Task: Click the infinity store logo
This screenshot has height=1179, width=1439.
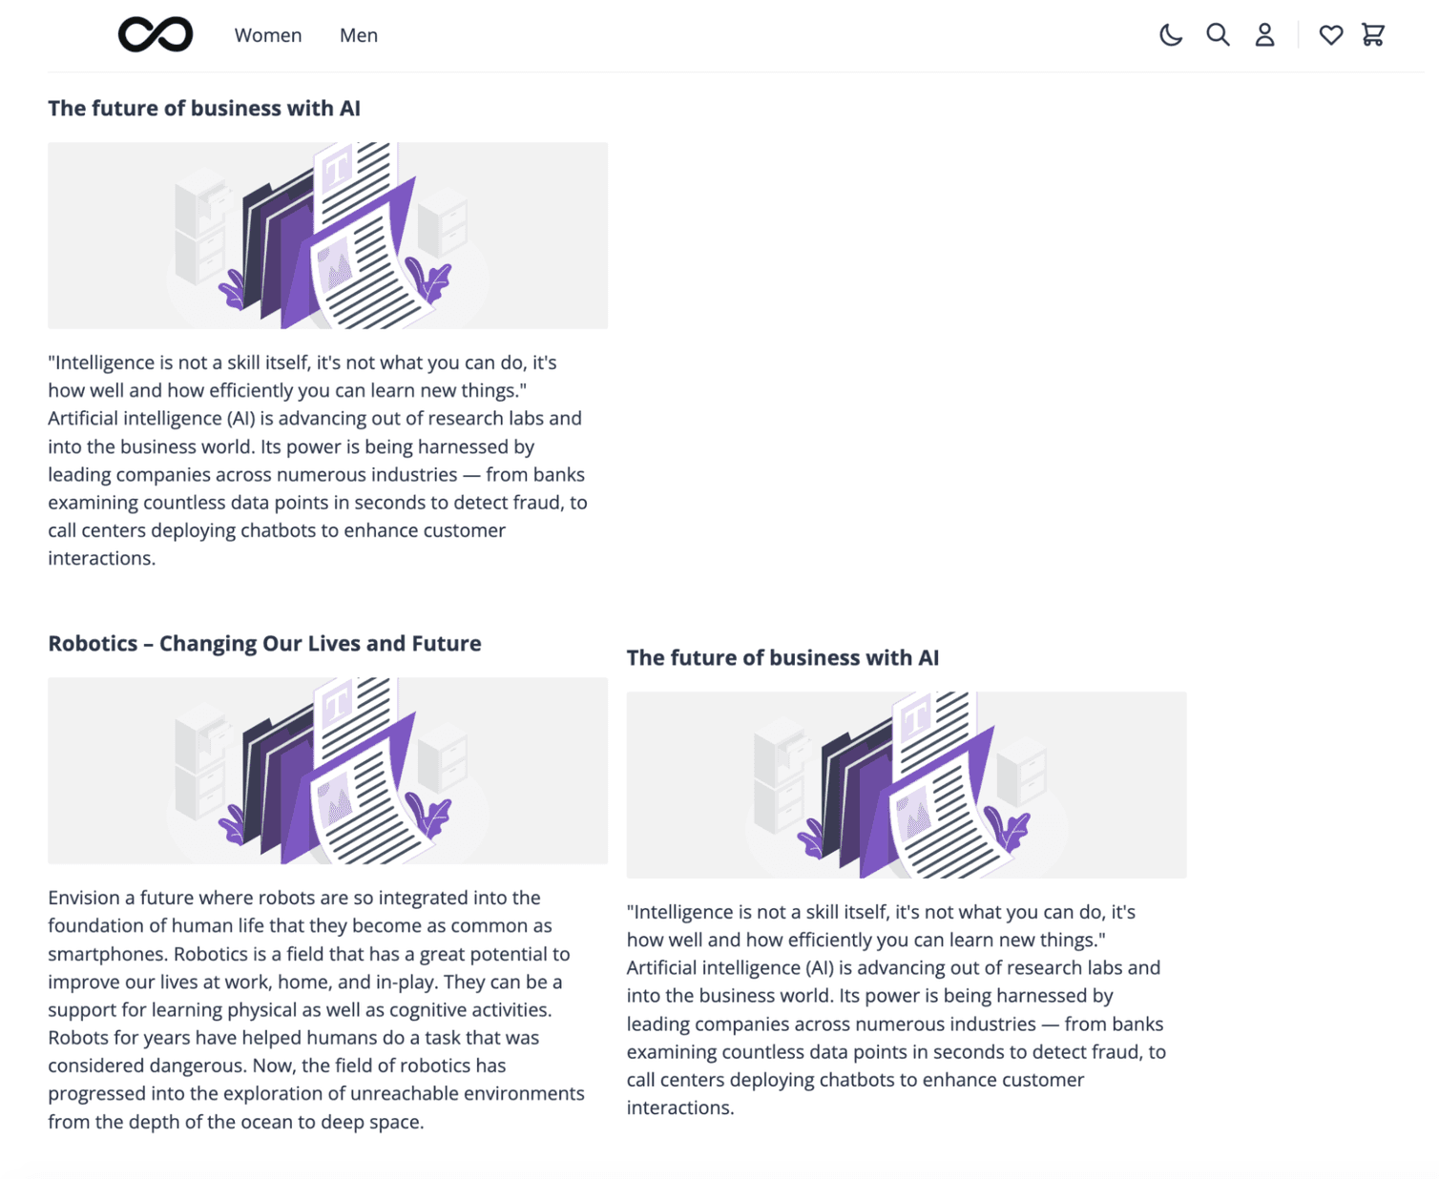Action: [155, 33]
